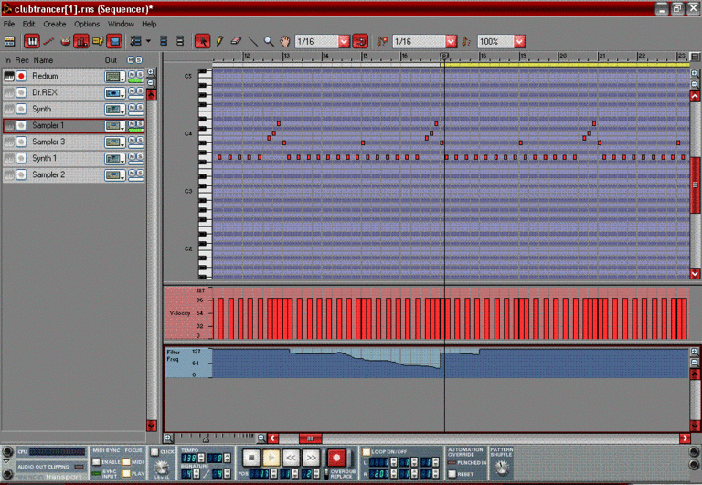The height and width of the screenshot is (485, 702).
Task: Click the Selection arrow tool
Action: click(203, 42)
